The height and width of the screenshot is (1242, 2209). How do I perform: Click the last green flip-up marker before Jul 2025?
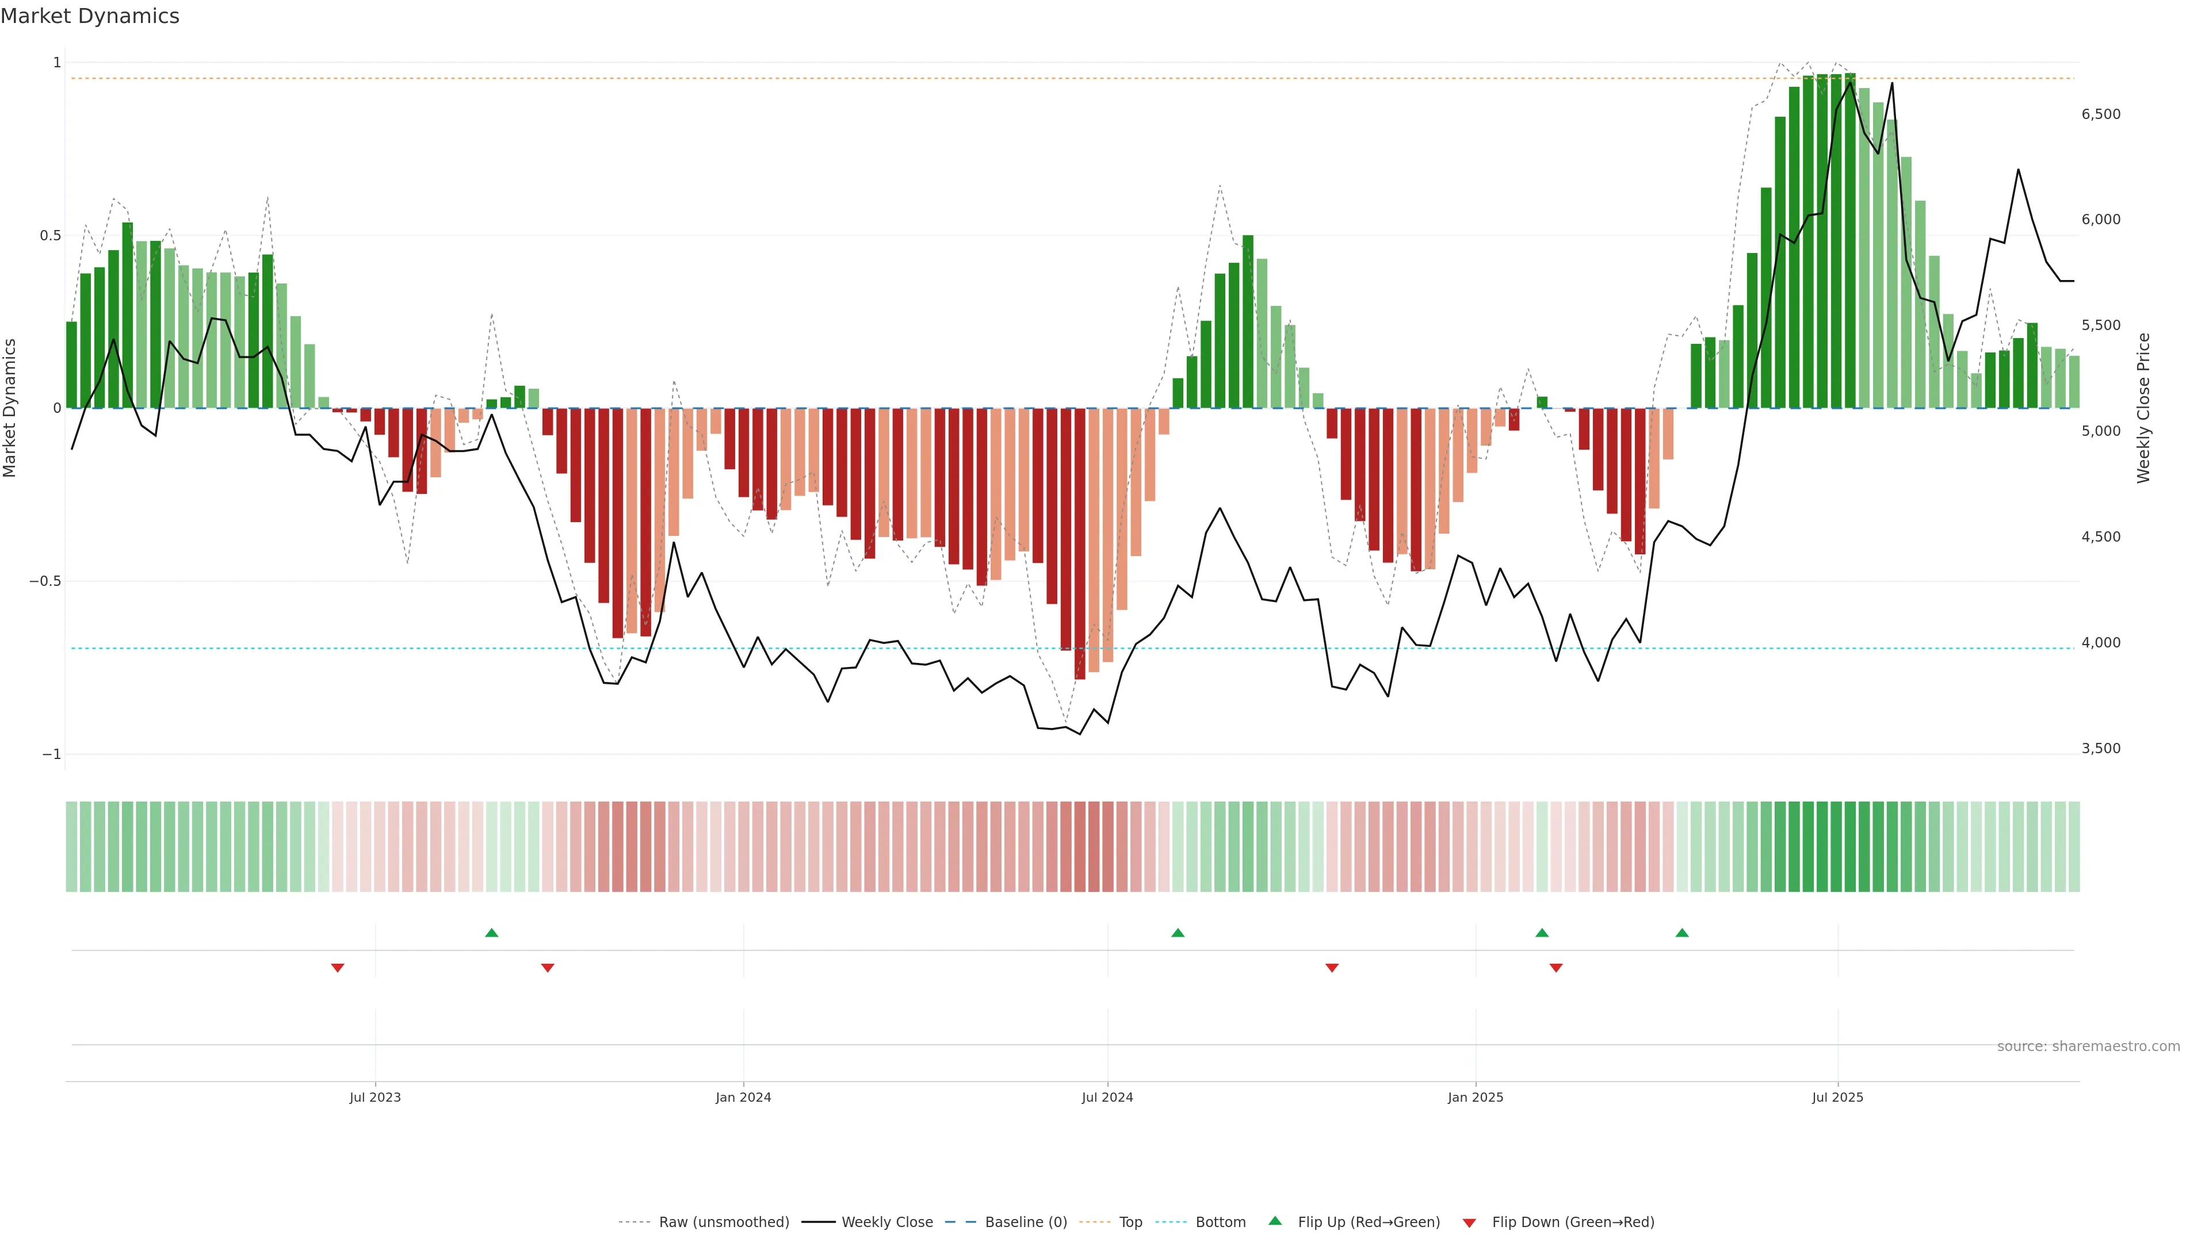pos(1681,933)
